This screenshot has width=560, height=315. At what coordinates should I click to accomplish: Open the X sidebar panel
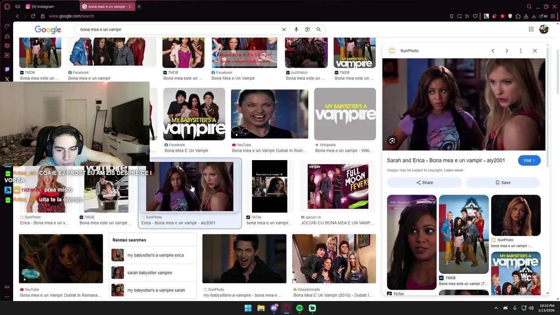coord(7,79)
